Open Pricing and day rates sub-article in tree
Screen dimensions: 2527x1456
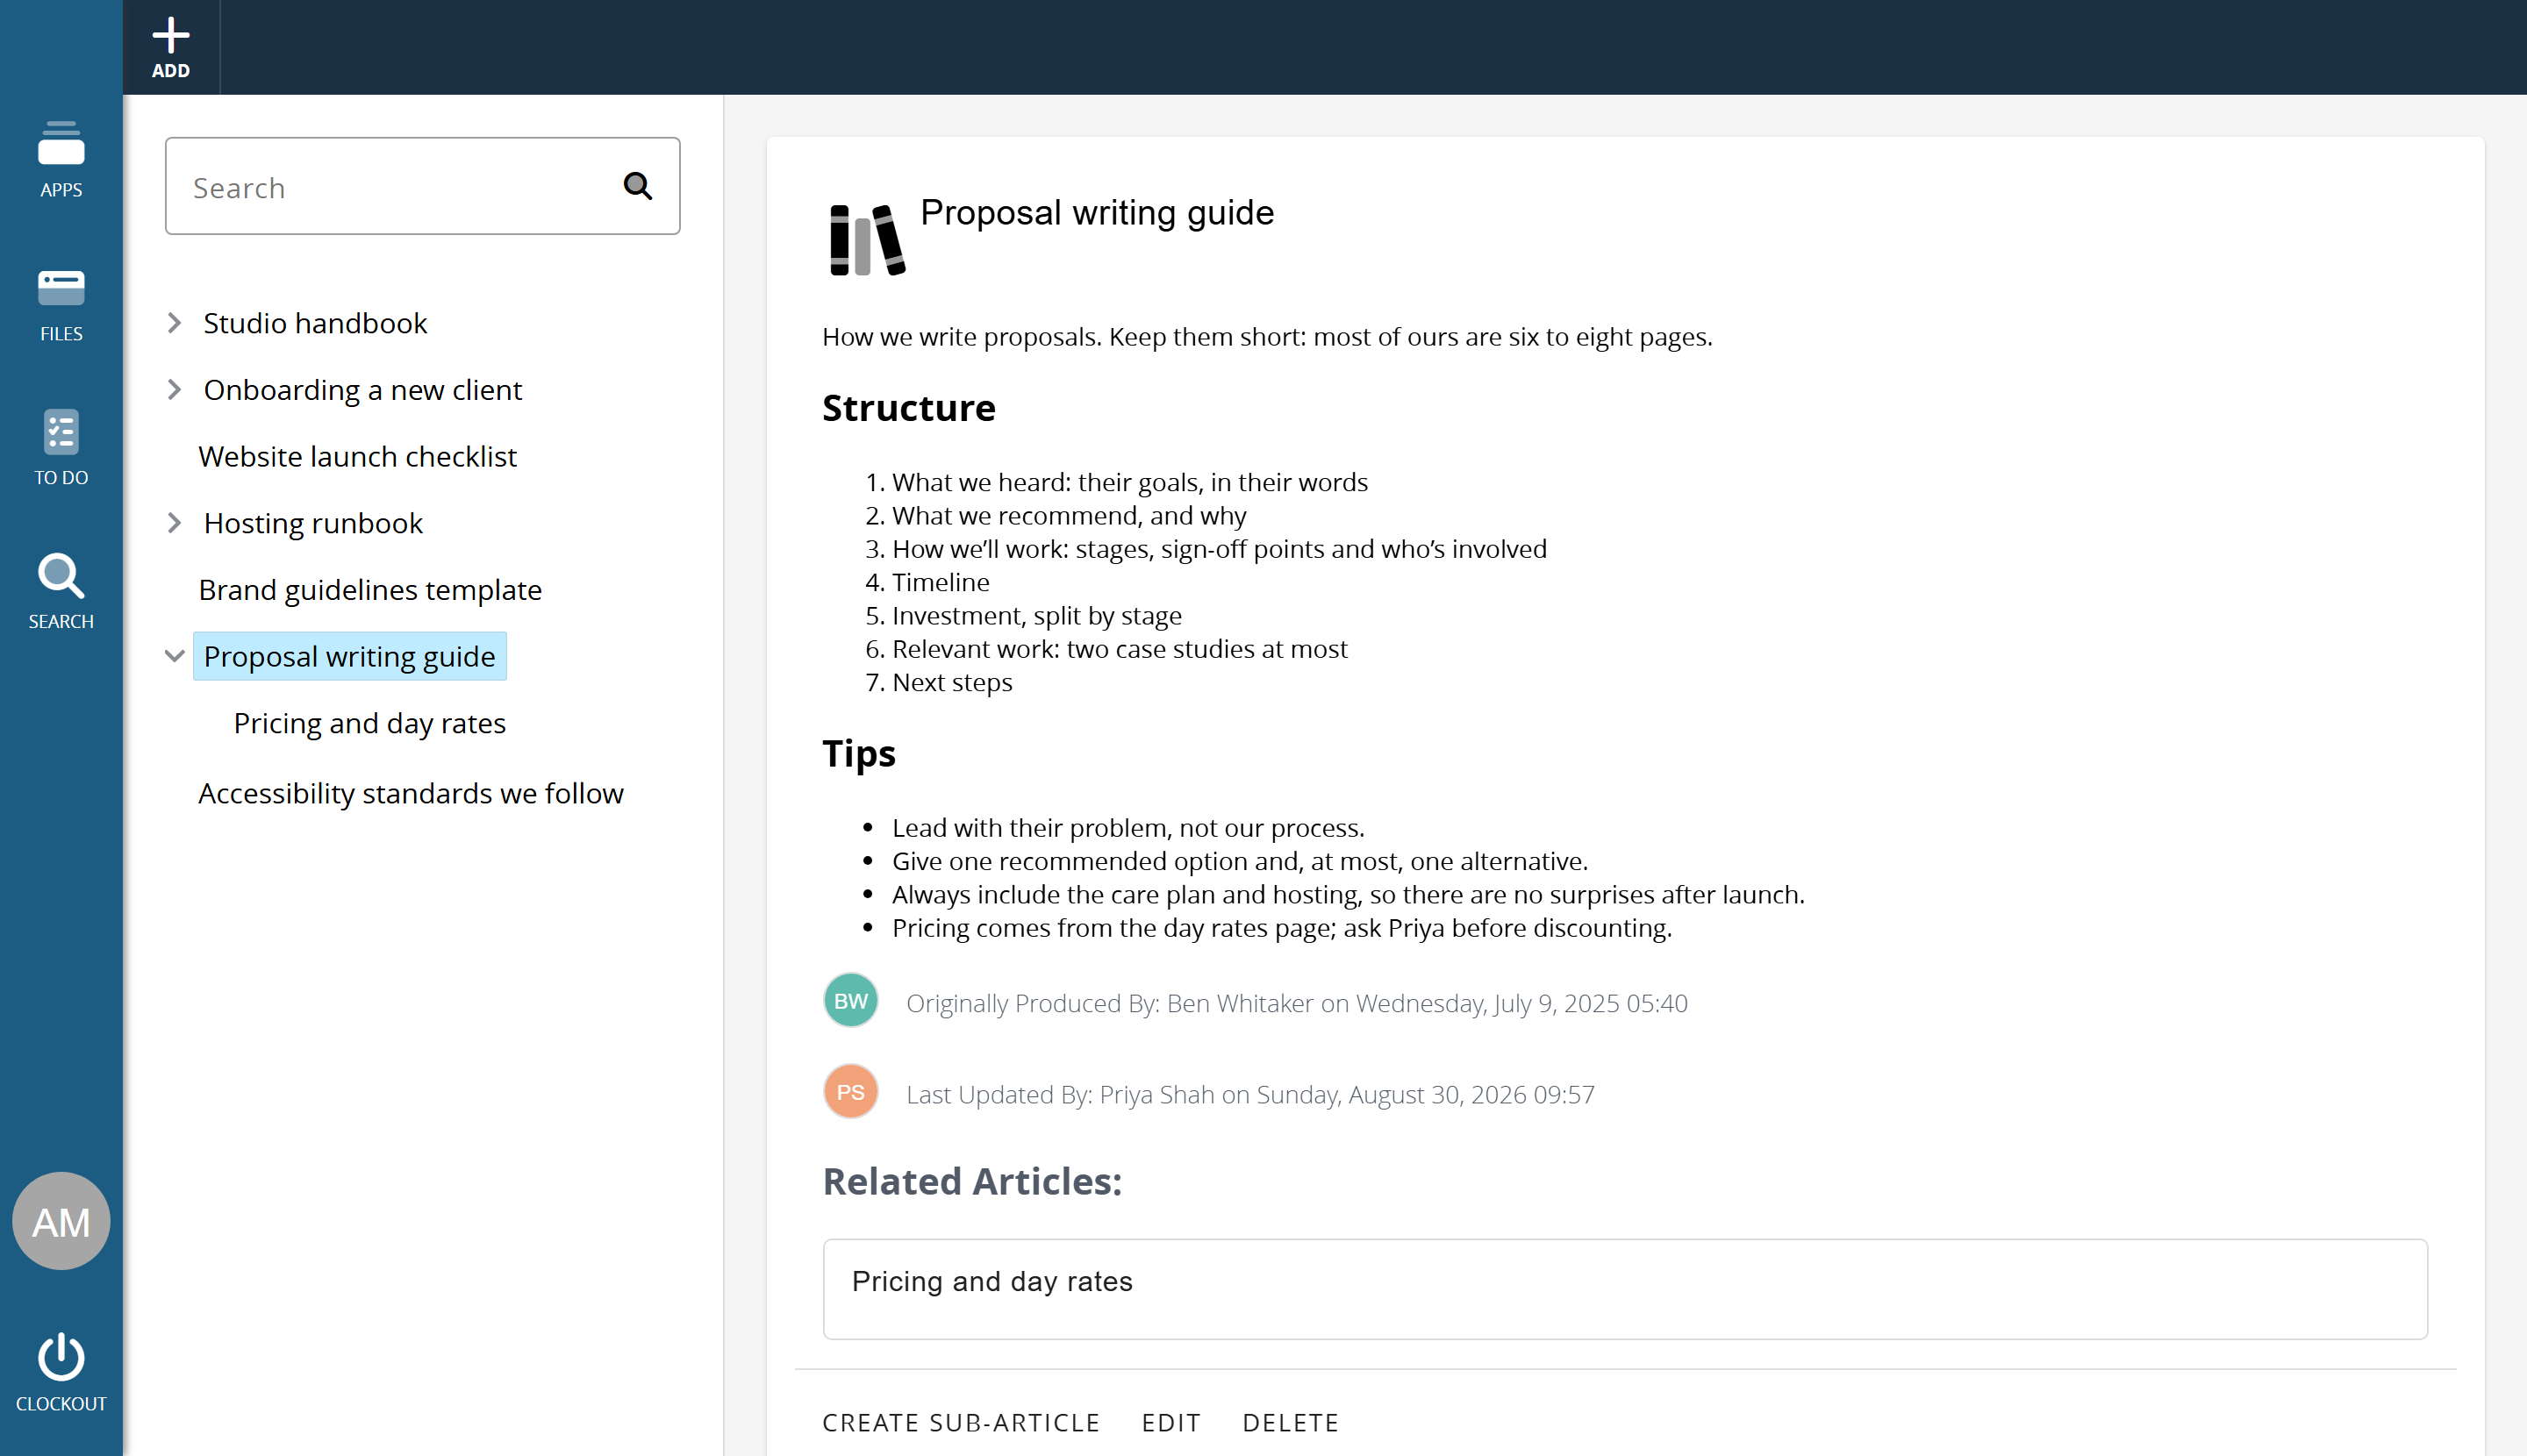[369, 723]
